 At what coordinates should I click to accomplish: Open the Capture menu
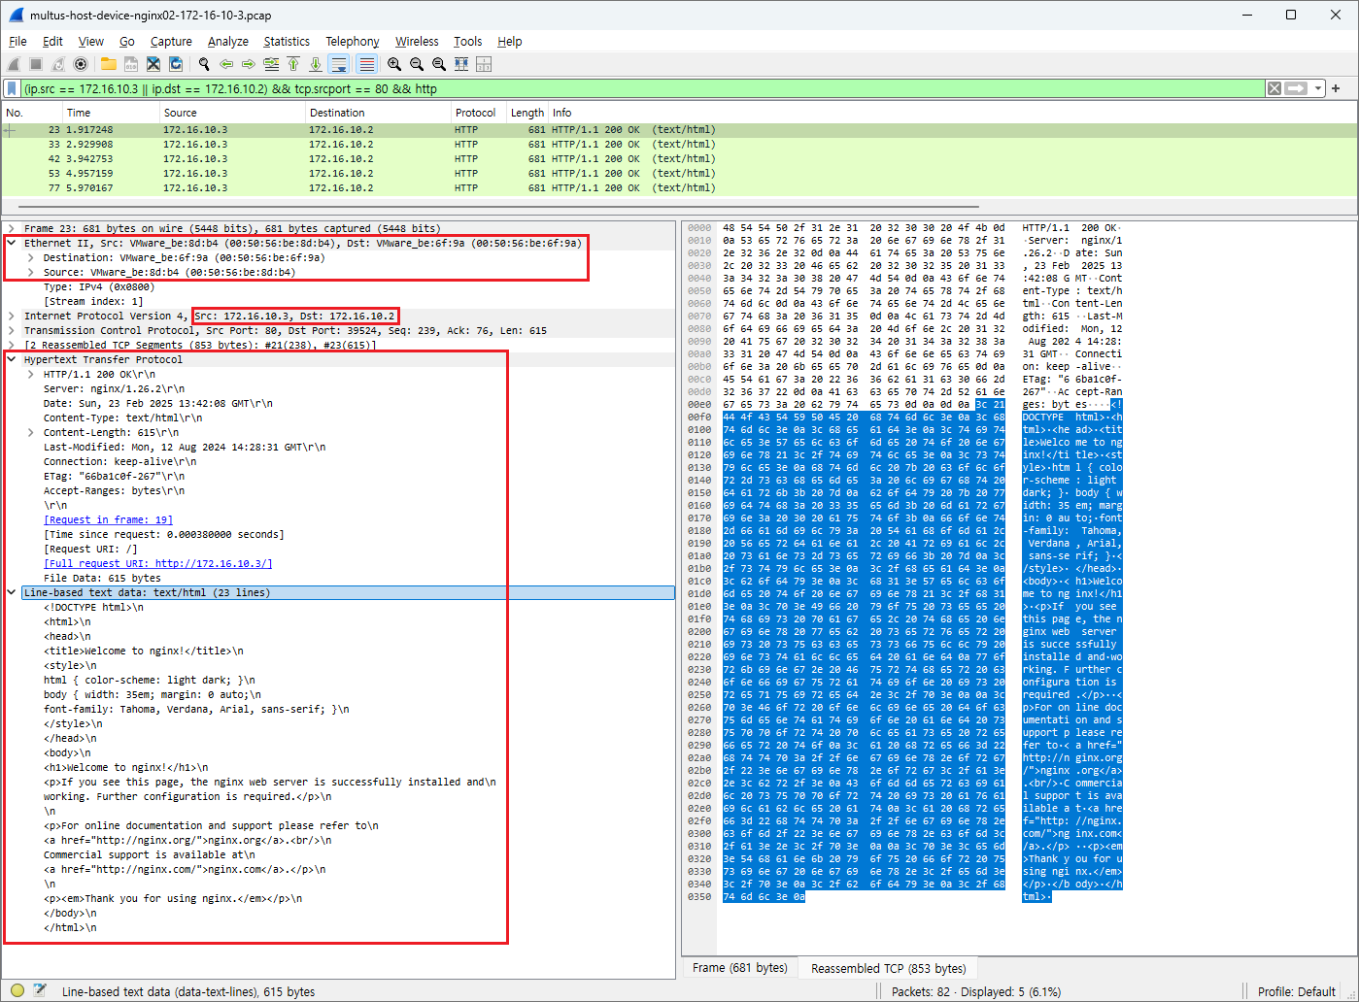[171, 42]
